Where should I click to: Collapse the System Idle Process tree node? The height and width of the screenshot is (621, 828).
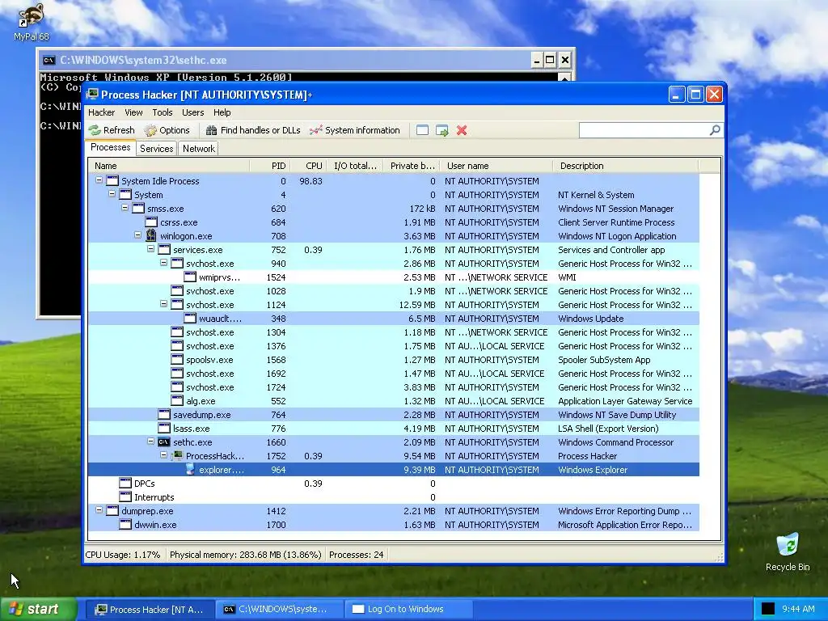(99, 180)
